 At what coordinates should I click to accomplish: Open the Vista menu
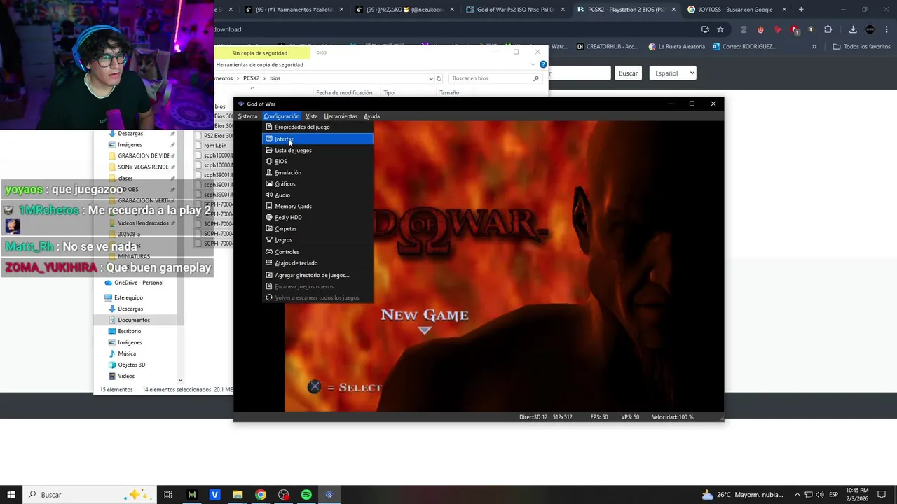312,116
